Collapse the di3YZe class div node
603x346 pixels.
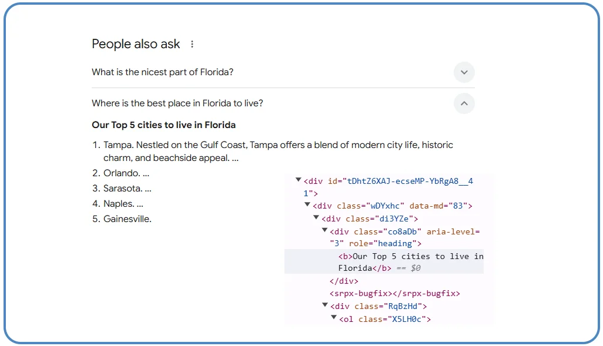(316, 217)
